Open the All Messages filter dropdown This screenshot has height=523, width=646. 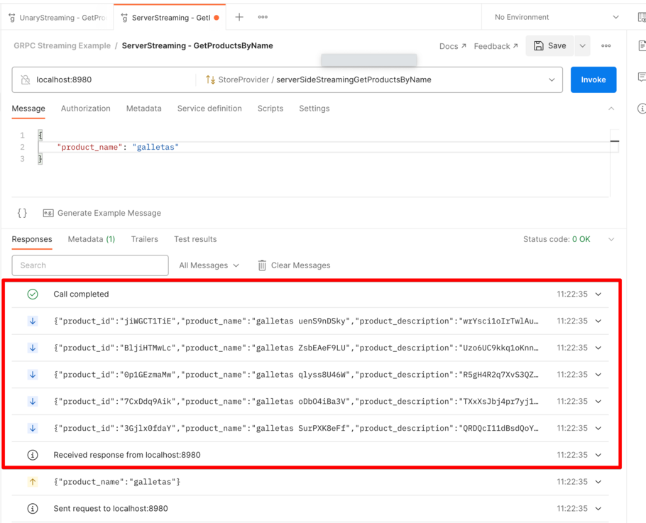click(209, 265)
